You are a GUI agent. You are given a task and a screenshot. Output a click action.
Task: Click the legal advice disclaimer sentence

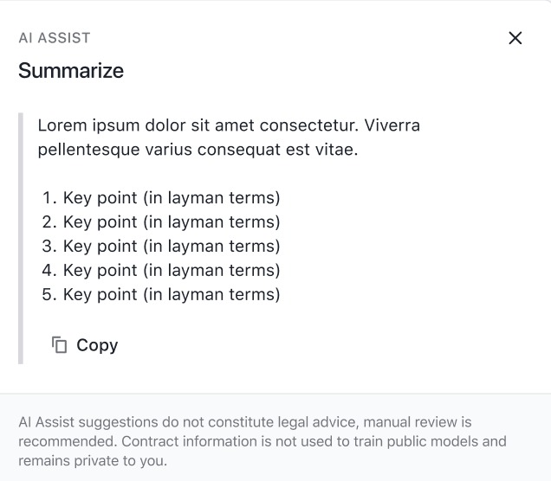[245, 422]
